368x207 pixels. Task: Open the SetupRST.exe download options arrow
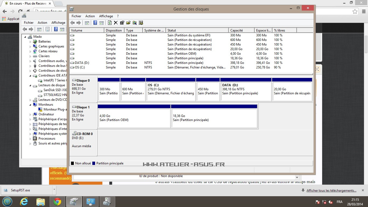(54, 190)
